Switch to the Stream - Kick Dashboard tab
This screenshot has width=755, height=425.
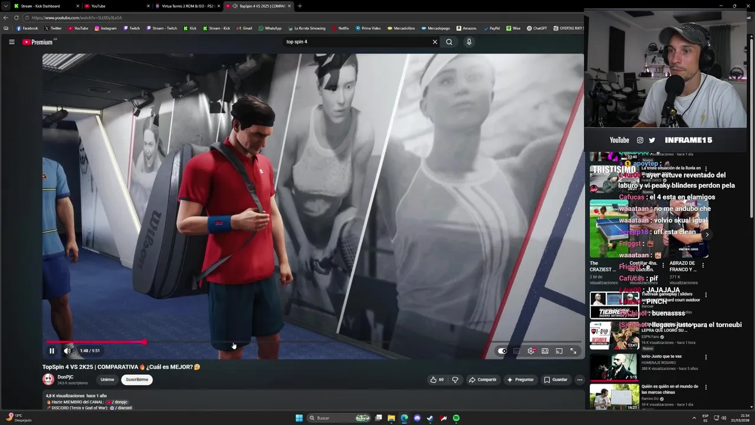pyautogui.click(x=47, y=6)
